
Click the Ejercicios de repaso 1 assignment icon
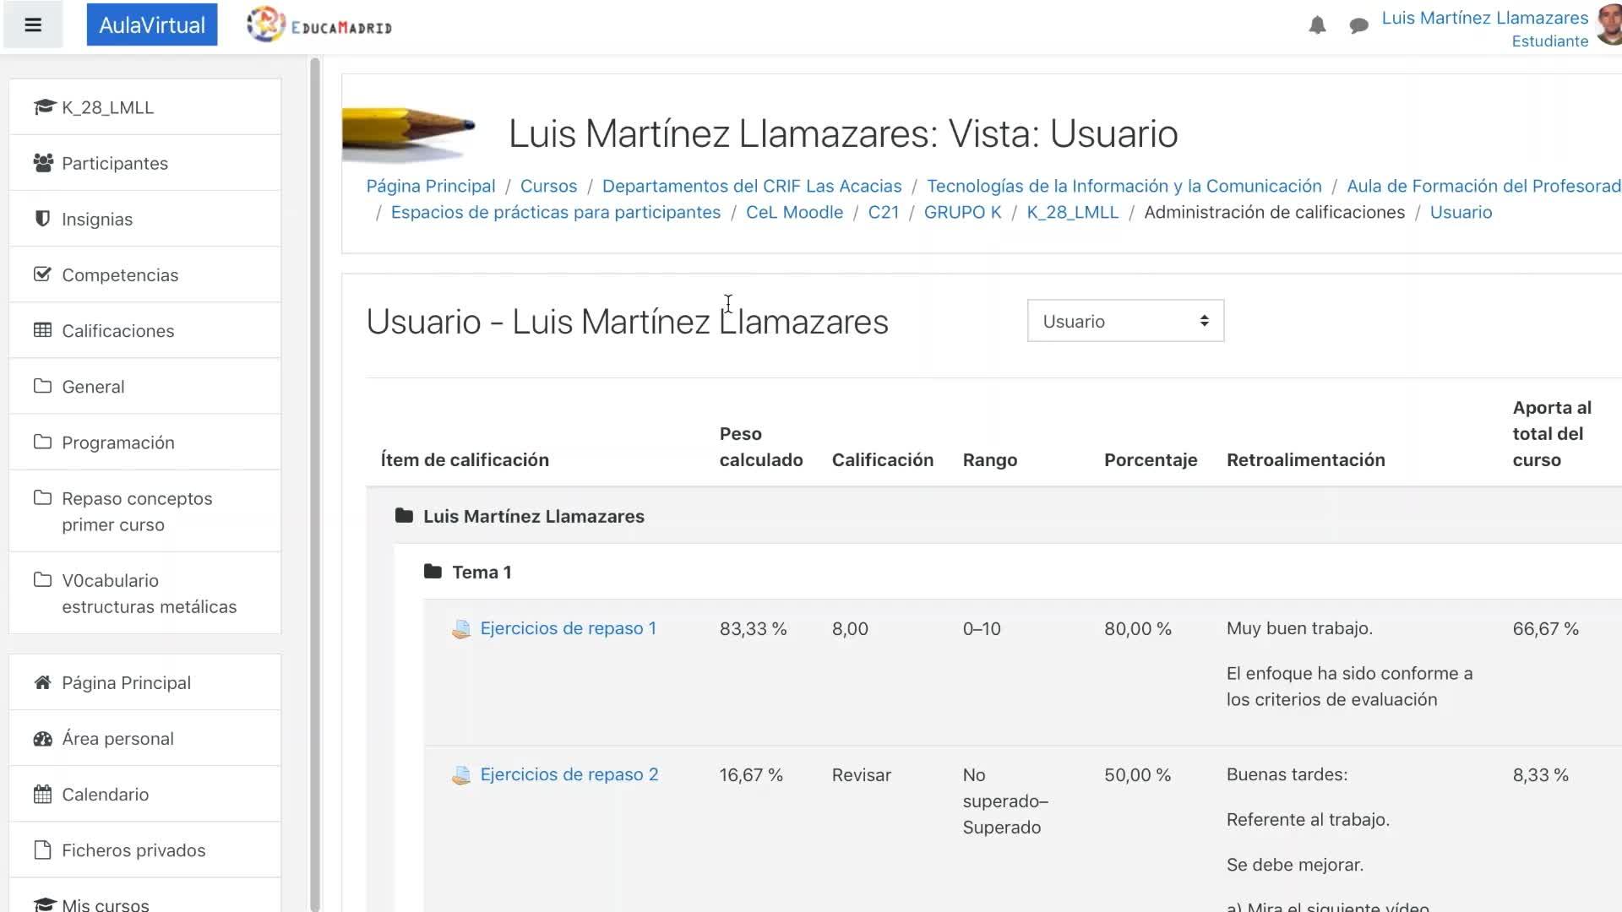461,629
